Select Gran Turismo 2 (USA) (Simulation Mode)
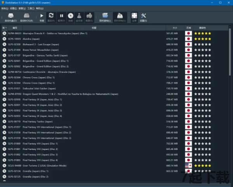 coord(45,166)
